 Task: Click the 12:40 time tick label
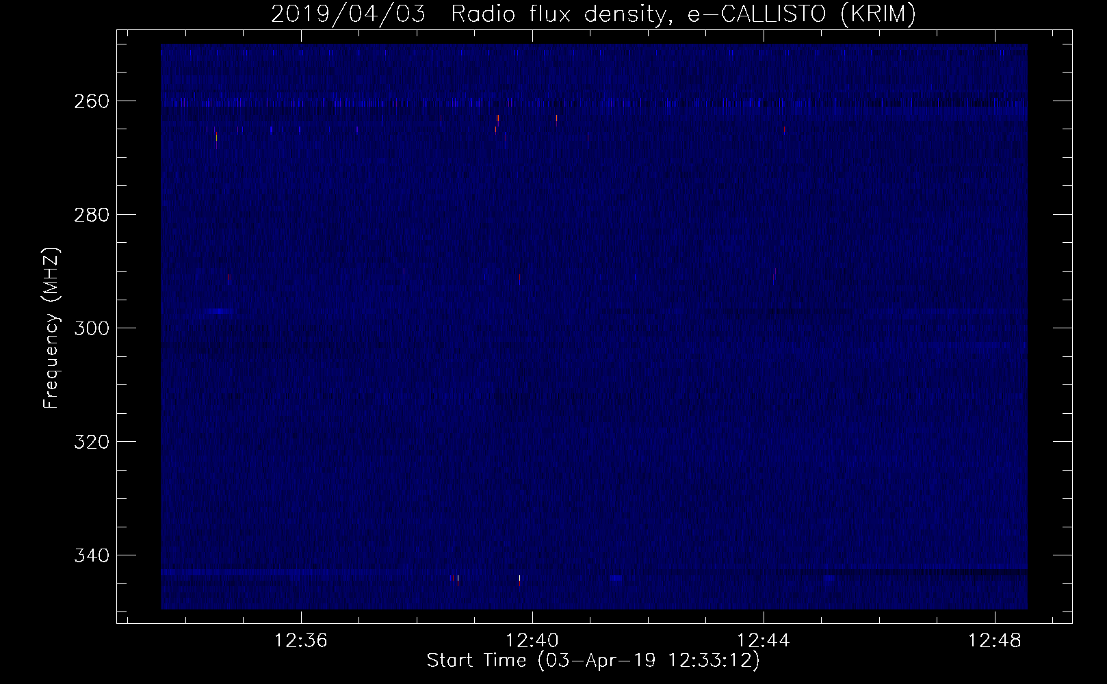tap(532, 641)
